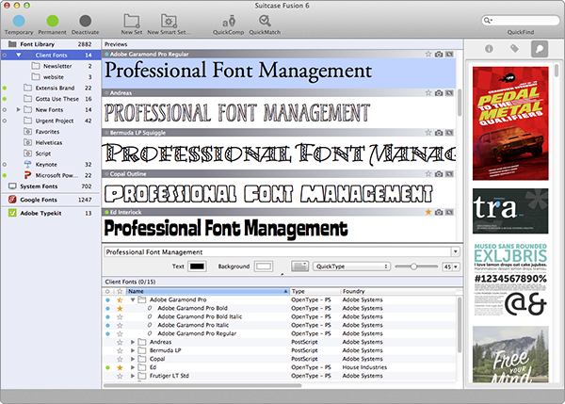
Task: Open the QuickComp tool
Action: [x=228, y=20]
